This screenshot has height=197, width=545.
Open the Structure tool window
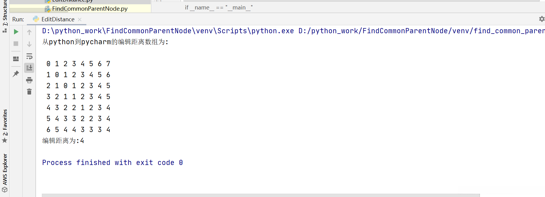click(x=5, y=14)
